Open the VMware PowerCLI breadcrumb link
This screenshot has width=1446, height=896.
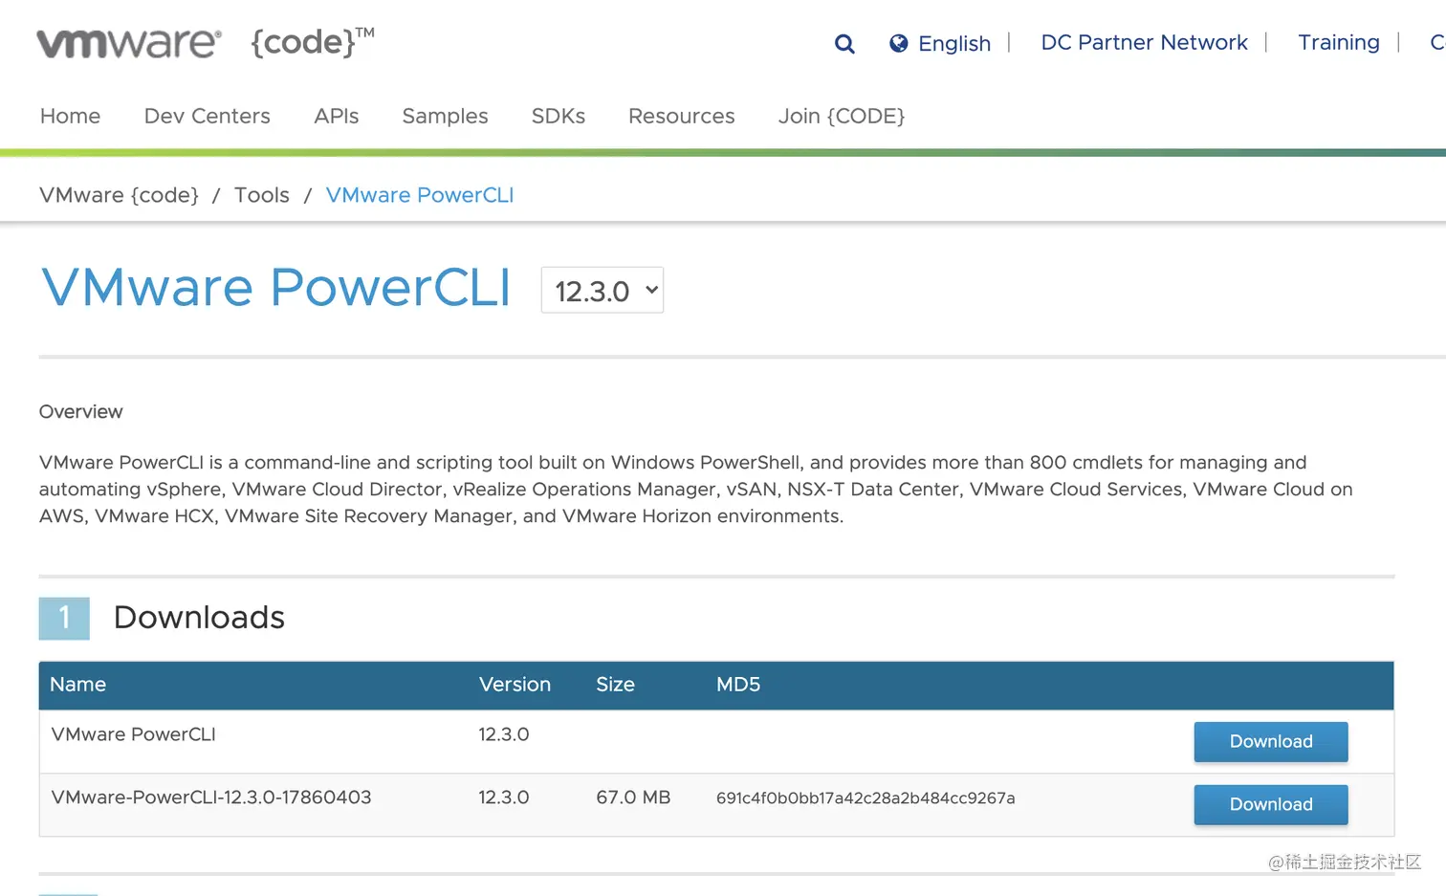point(419,195)
